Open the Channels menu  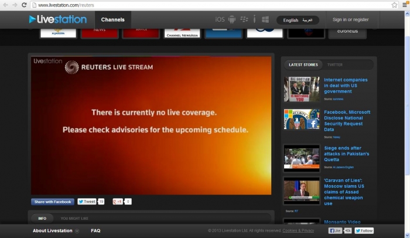112,19
